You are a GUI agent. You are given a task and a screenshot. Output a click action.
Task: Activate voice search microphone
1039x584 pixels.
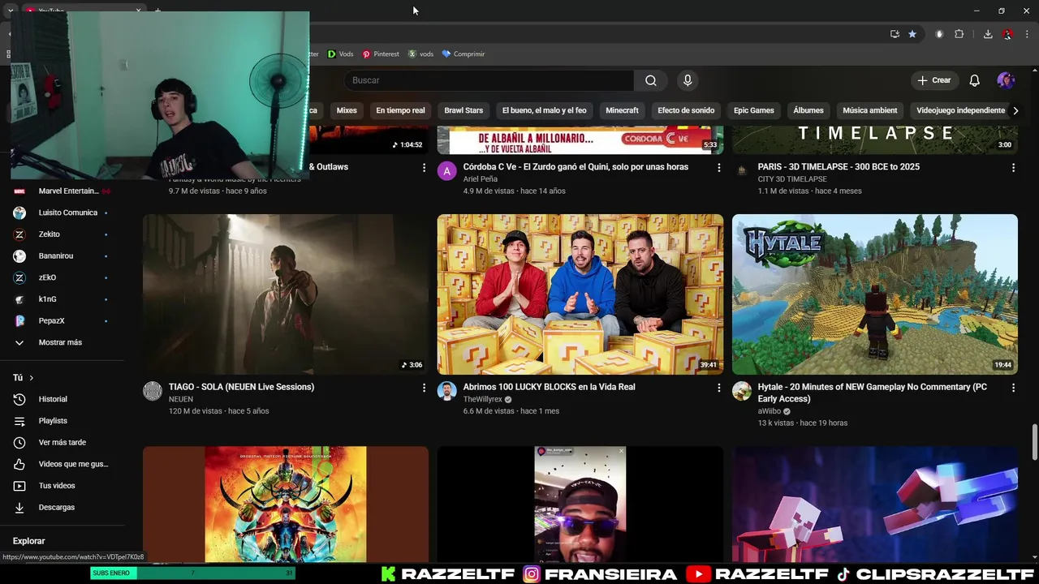click(688, 80)
